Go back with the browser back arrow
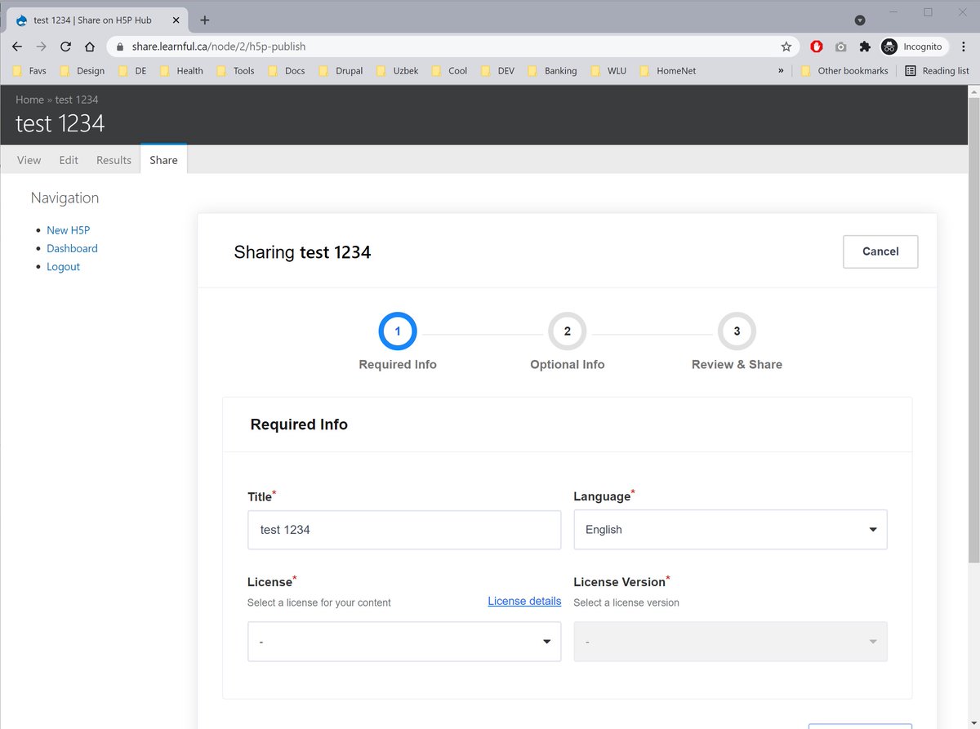Screen dimensions: 980x729 pyautogui.click(x=17, y=47)
